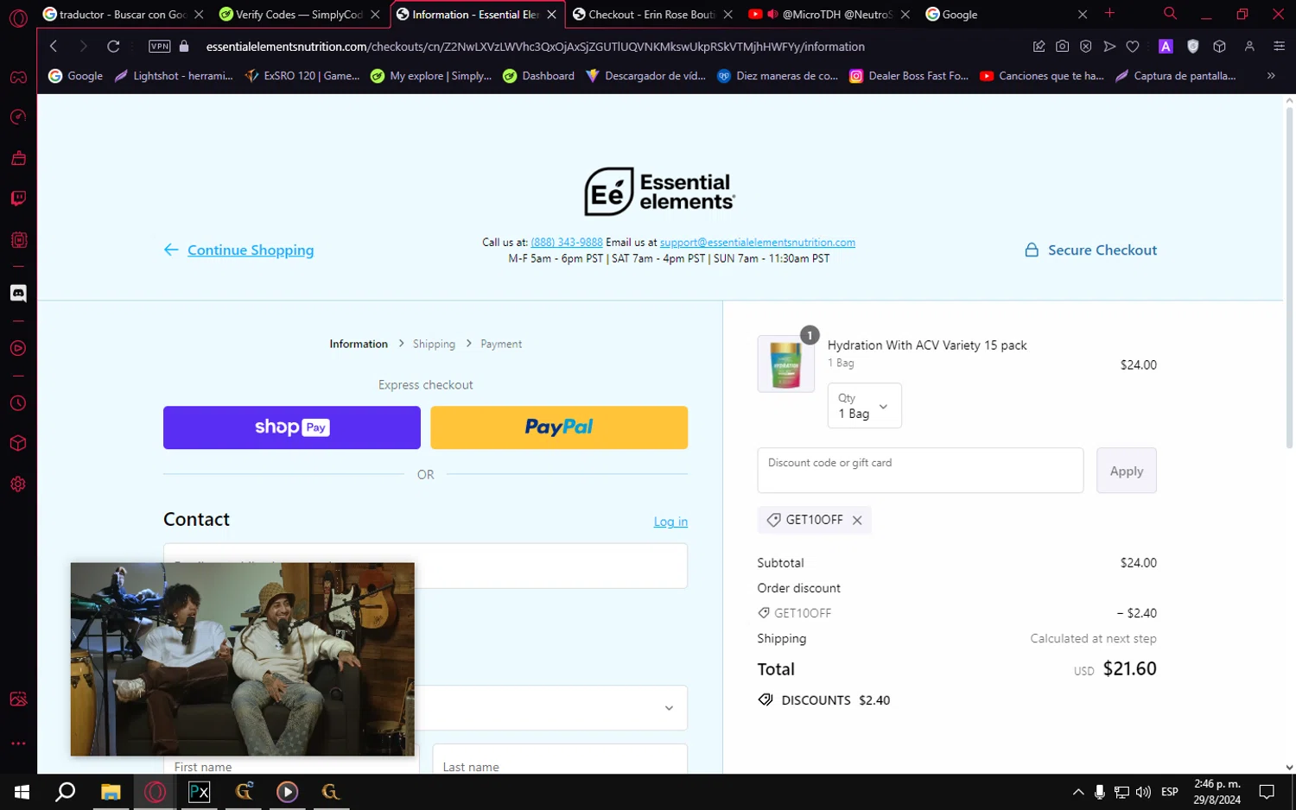Image resolution: width=1296 pixels, height=810 pixels.
Task: Open the gray shield extension icon
Action: click(1193, 47)
